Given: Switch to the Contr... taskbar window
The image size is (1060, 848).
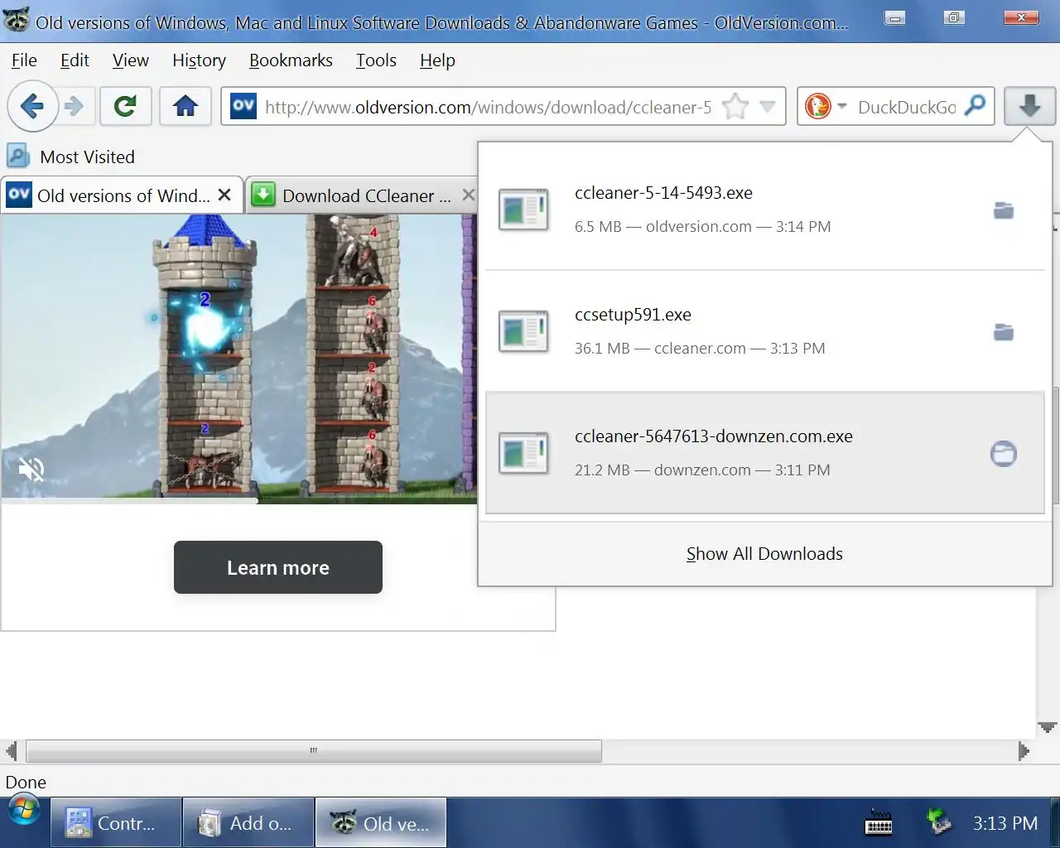Looking at the screenshot, I should [x=116, y=822].
